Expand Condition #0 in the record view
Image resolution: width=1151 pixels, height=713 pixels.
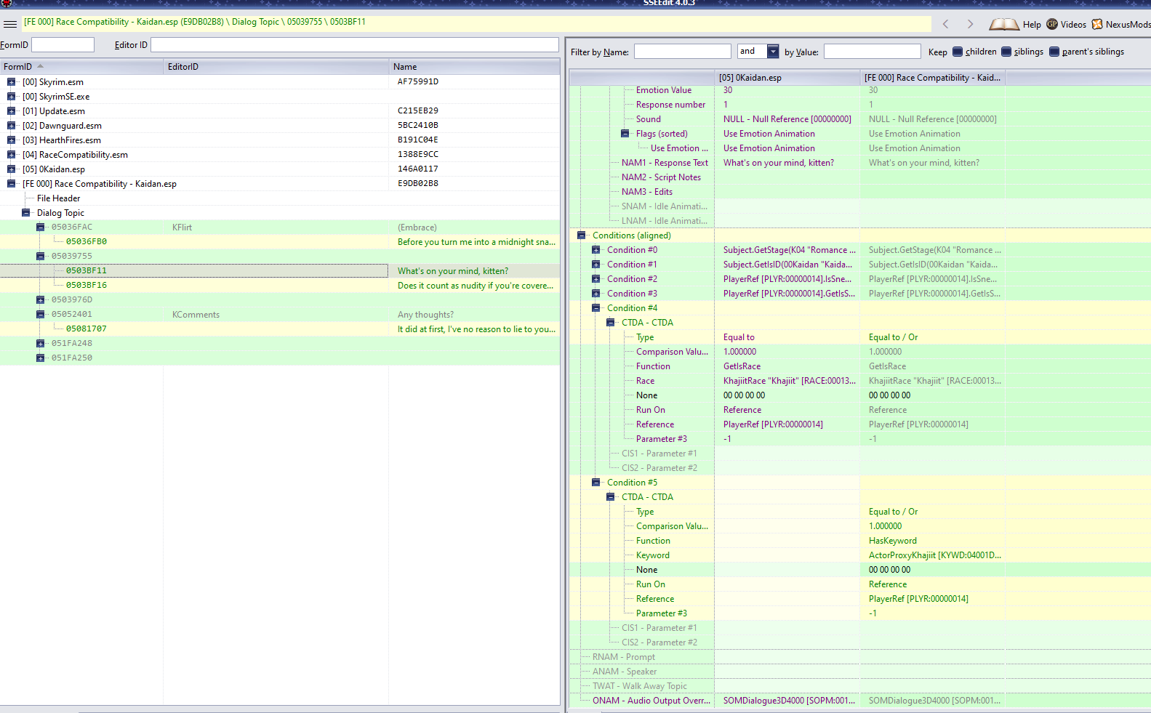pyautogui.click(x=596, y=250)
